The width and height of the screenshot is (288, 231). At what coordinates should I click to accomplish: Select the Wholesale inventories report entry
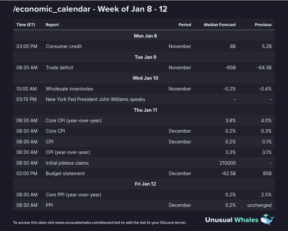point(69,89)
